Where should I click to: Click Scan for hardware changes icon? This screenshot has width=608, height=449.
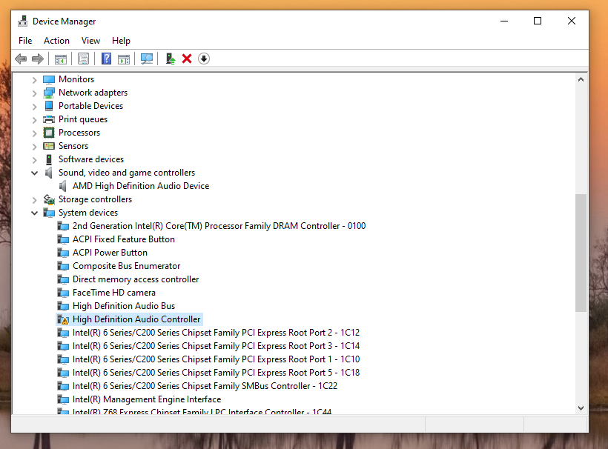[147, 59]
